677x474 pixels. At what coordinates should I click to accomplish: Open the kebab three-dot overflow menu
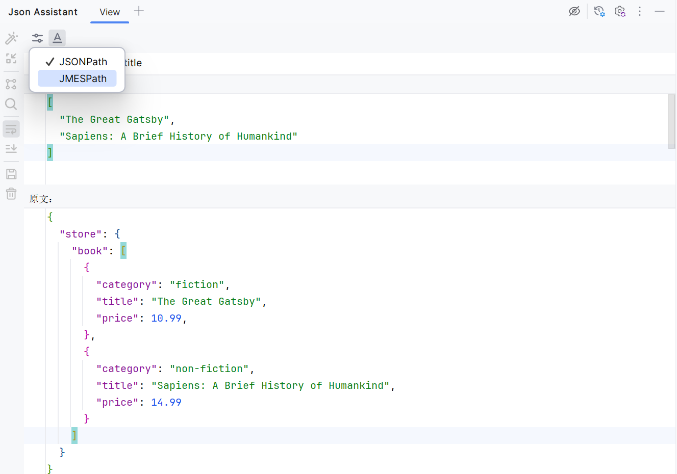[640, 11]
